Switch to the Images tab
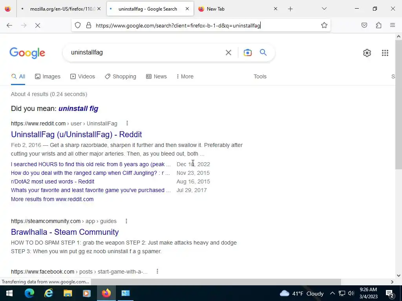Screen dimensions: 402x301 48,76
